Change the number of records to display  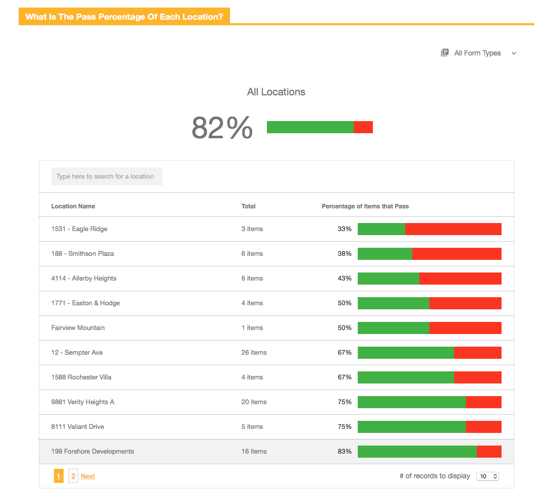tap(487, 476)
